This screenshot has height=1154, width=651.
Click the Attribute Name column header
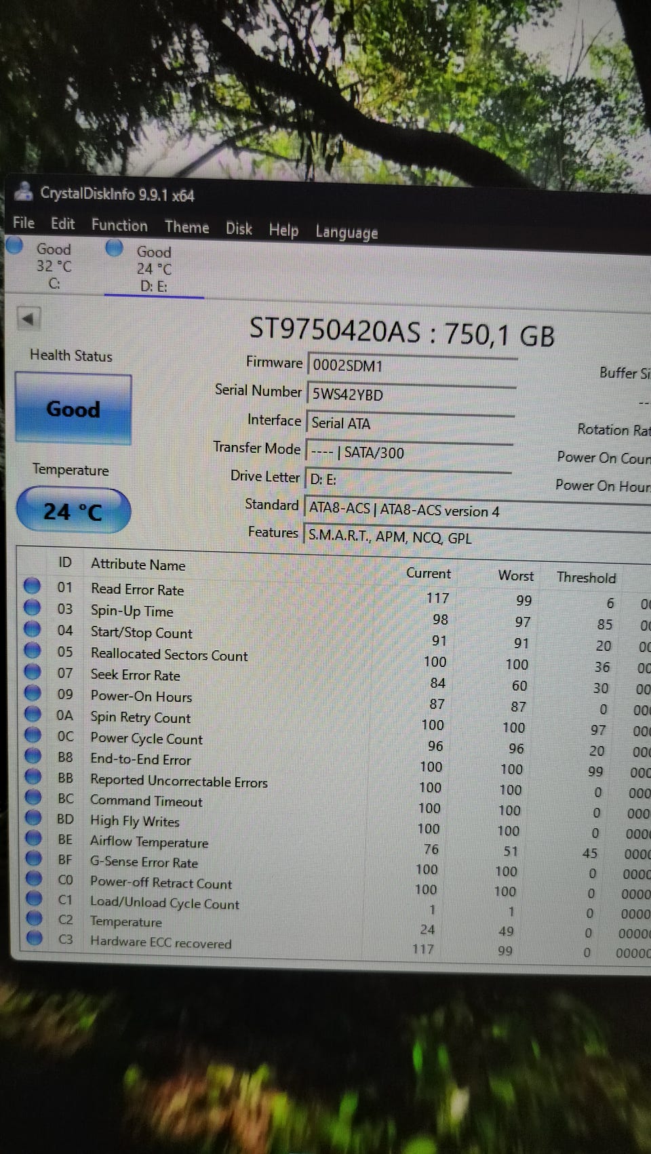click(138, 564)
